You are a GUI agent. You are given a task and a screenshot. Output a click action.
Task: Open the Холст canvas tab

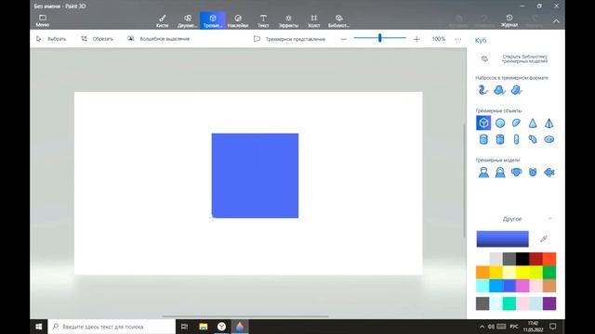point(314,20)
